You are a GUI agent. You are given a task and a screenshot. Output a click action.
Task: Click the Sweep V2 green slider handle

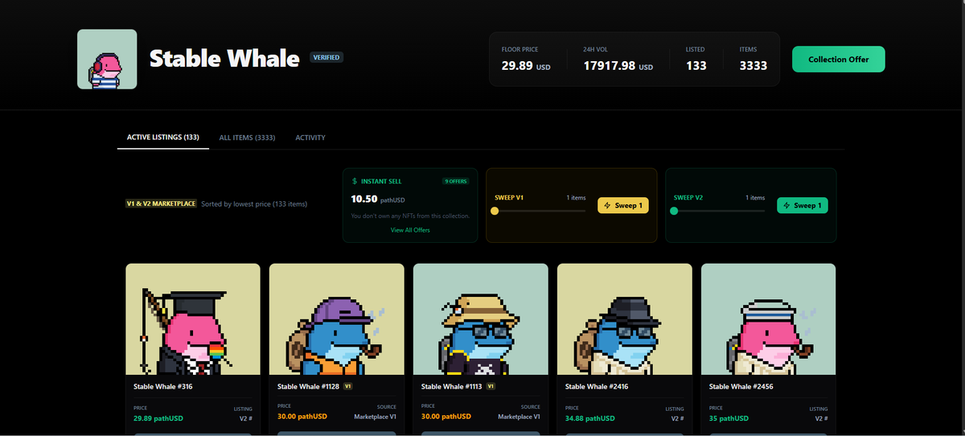674,211
